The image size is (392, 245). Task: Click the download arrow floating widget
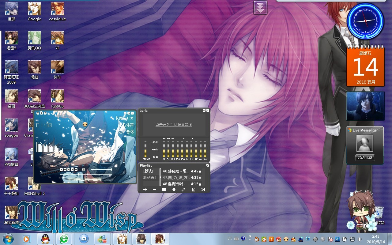(x=260, y=8)
